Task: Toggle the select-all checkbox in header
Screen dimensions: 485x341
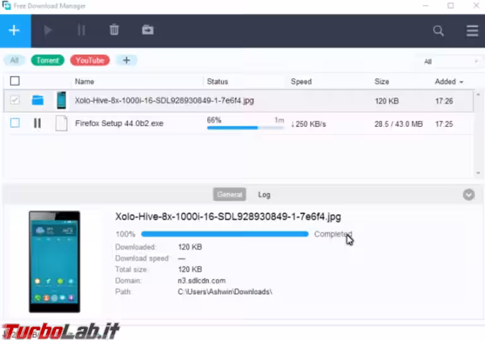Action: click(x=15, y=81)
